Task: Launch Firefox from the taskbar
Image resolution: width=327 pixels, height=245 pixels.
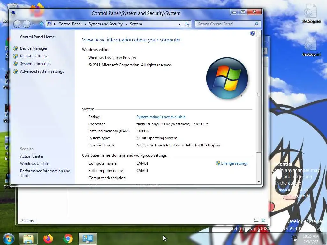Action: [x=48, y=239]
